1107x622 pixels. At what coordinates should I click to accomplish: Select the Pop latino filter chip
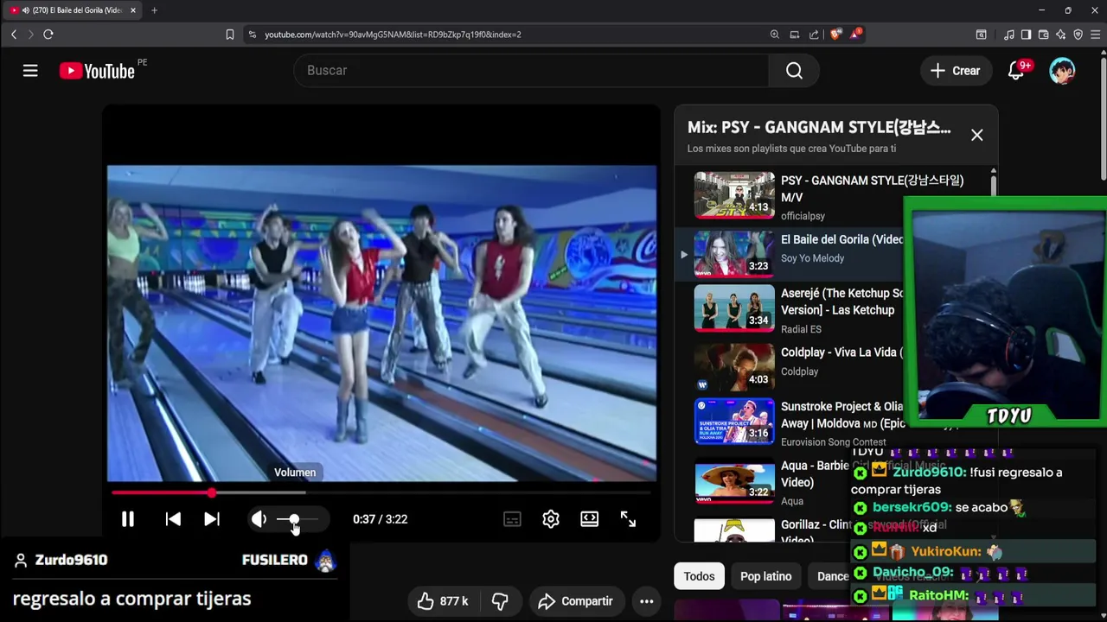tap(765, 576)
